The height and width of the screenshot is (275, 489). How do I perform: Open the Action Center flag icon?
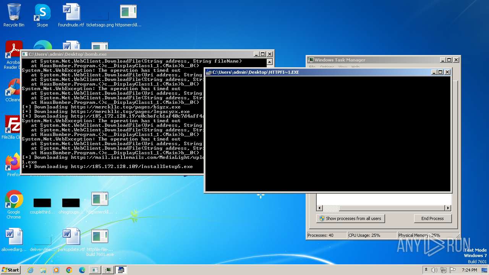[453, 270]
